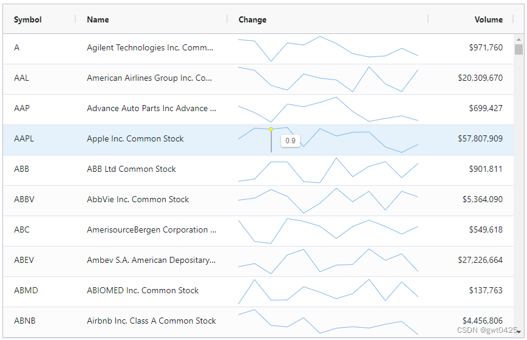Click the Change column header
The width and height of the screenshot is (527, 340).
[253, 19]
